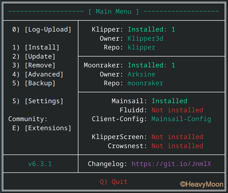Screen dimensions: 228x193
Task: Click the Klipper Installed: 1 status
Action: [151, 30]
